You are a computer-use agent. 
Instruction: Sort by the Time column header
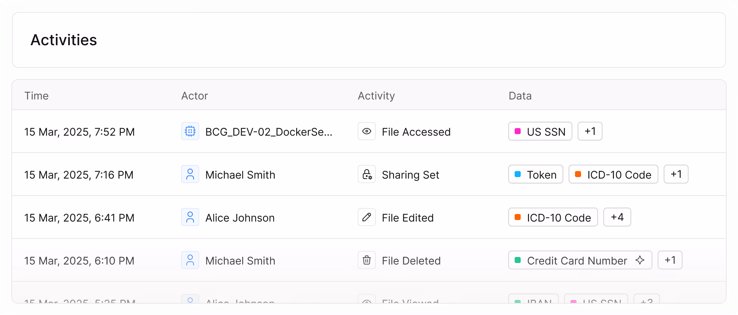[x=37, y=96]
